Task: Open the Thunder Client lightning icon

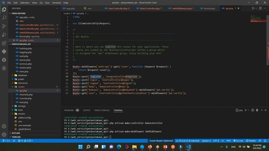Action: click(4, 68)
